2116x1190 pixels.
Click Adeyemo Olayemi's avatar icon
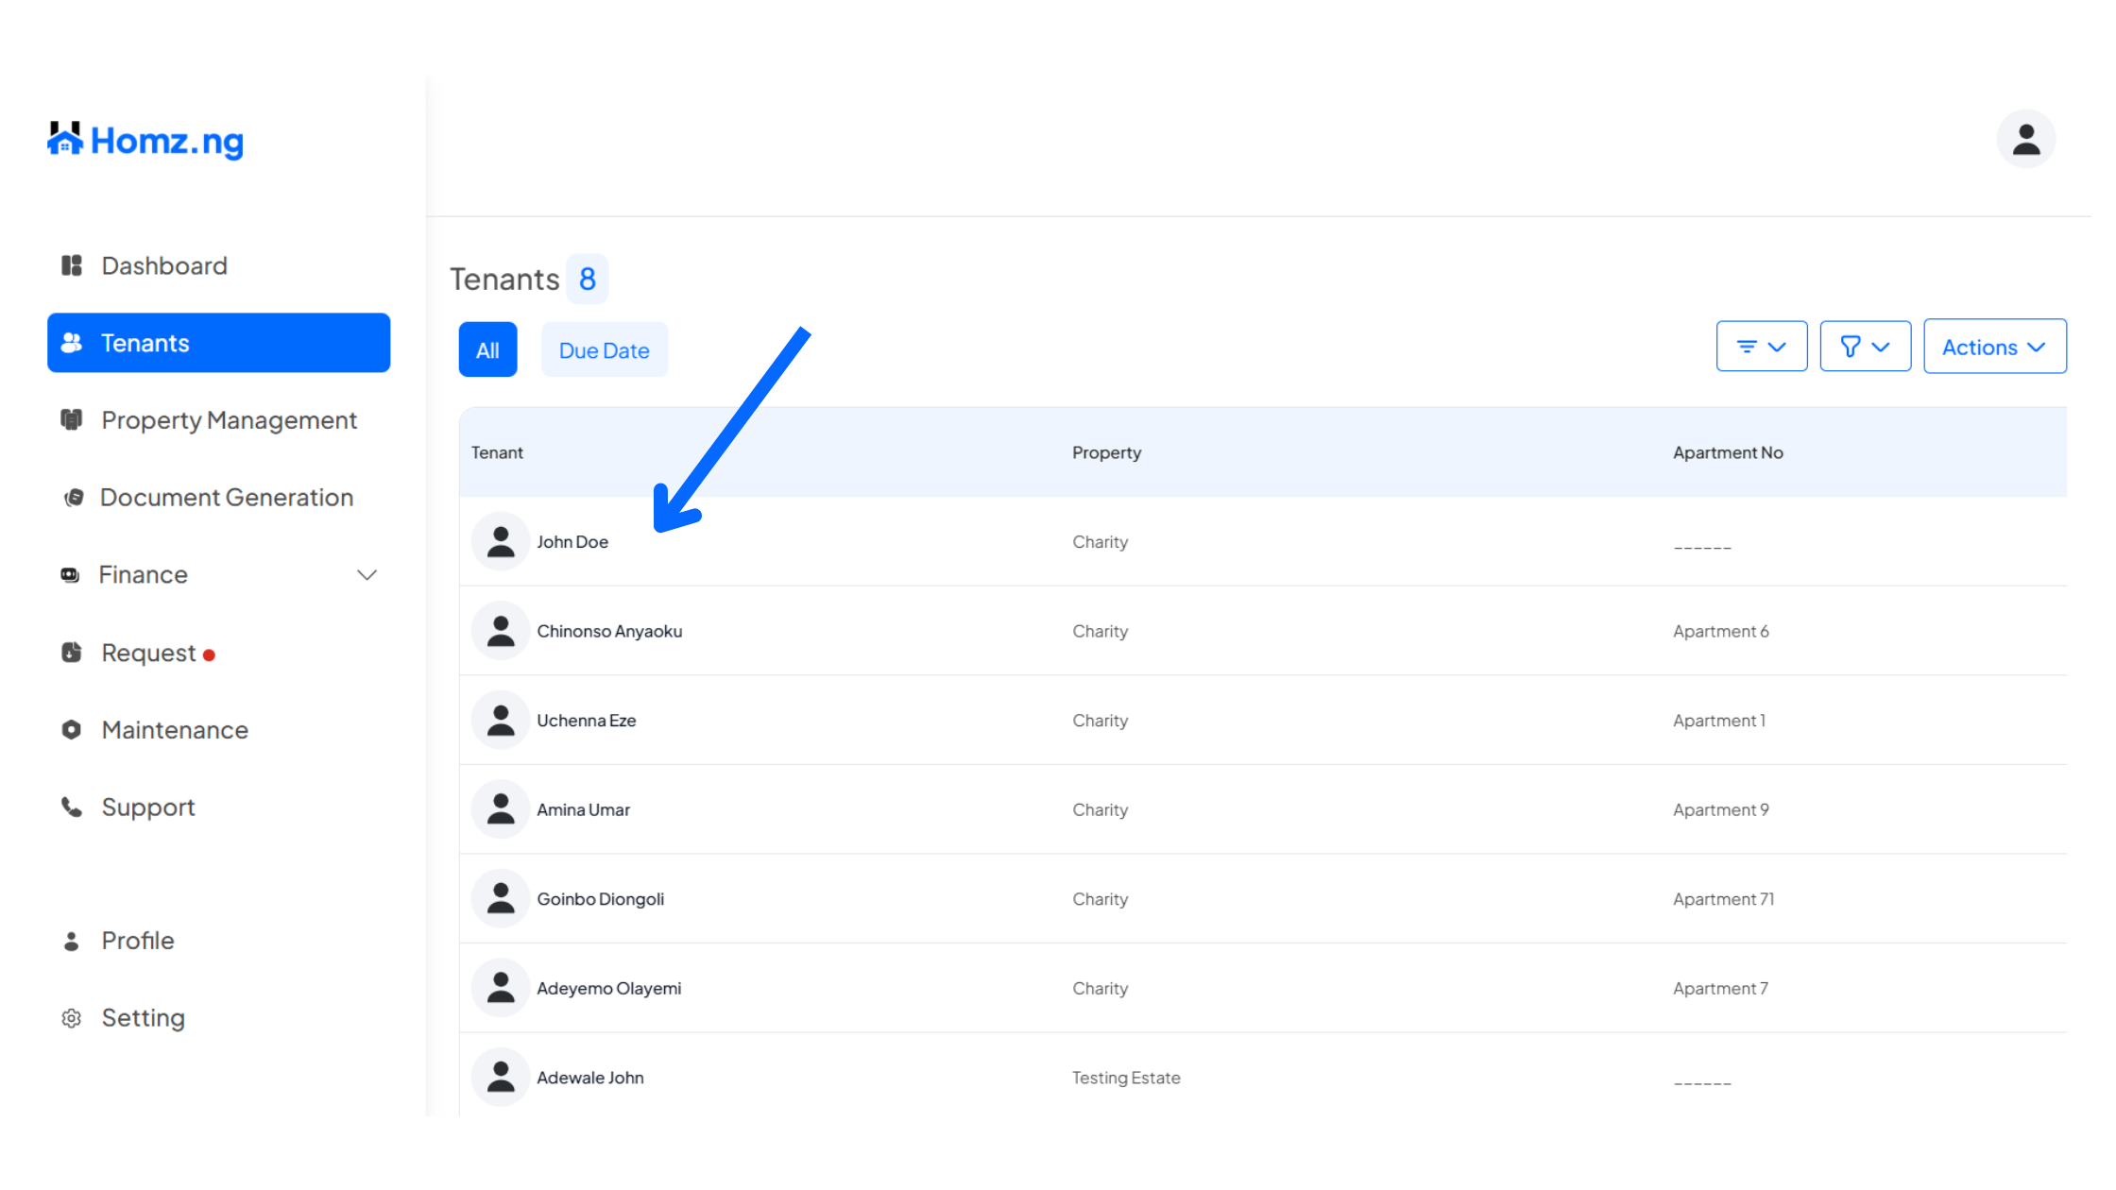[x=501, y=988]
